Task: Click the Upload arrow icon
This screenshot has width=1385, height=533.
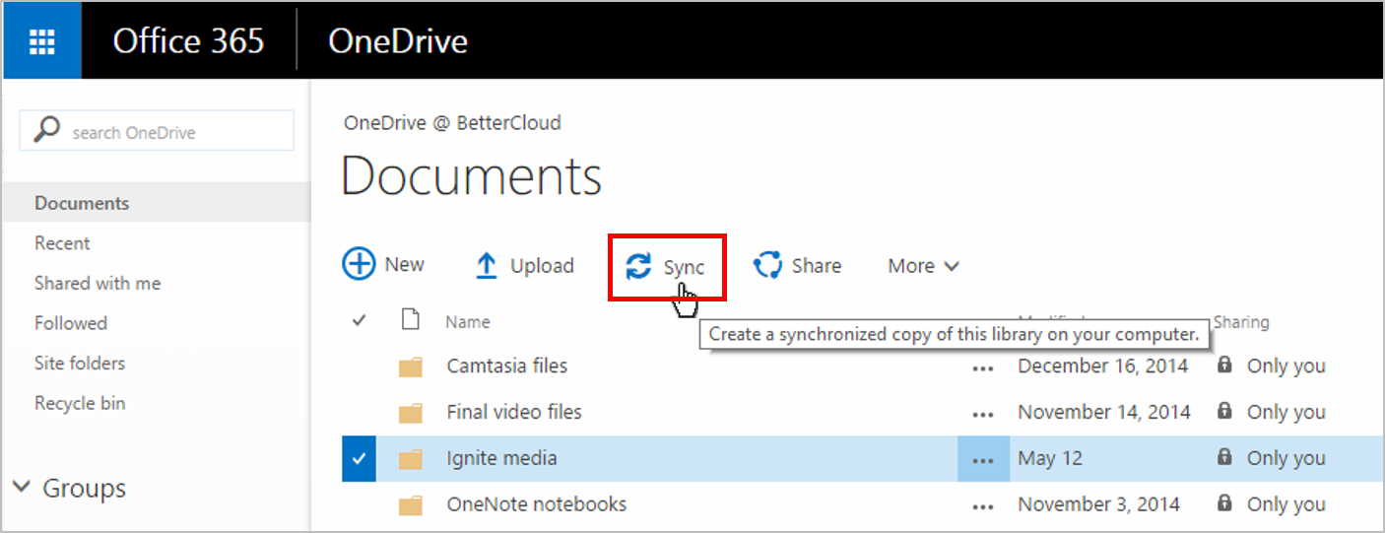Action: [x=486, y=266]
